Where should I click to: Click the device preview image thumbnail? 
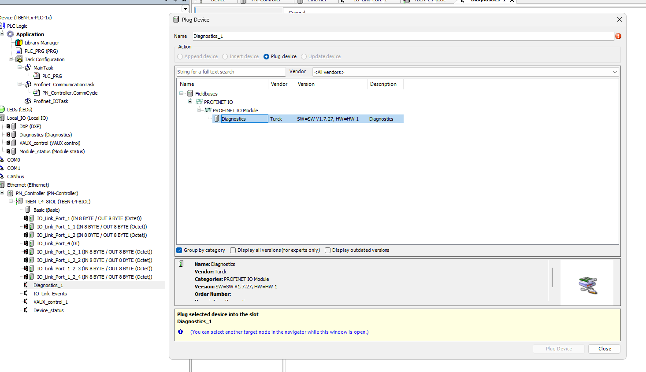point(587,283)
